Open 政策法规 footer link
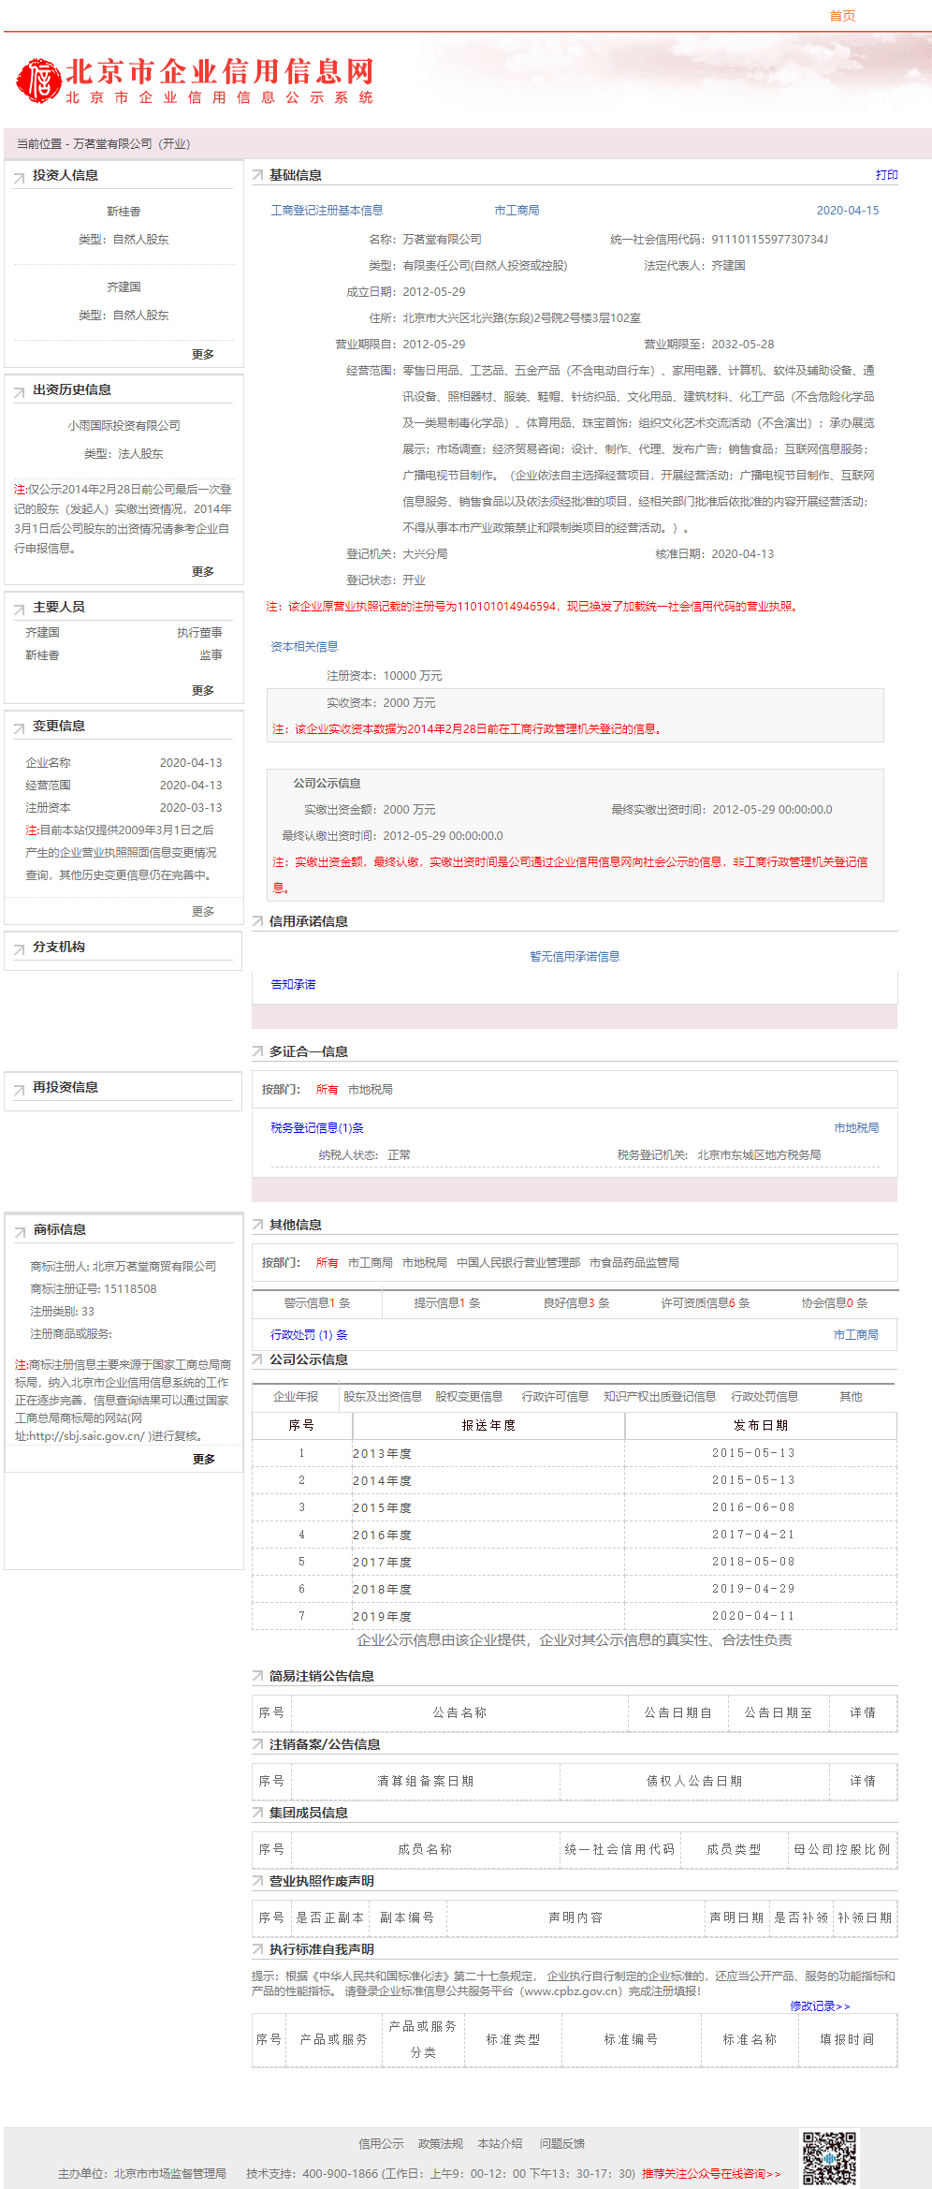This screenshot has width=932, height=2189. click(441, 2144)
